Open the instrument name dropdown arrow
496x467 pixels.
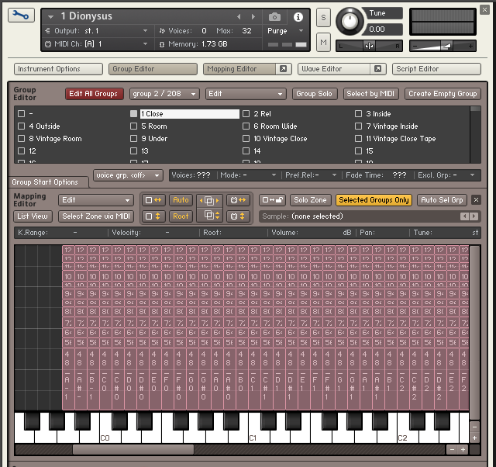[50, 16]
